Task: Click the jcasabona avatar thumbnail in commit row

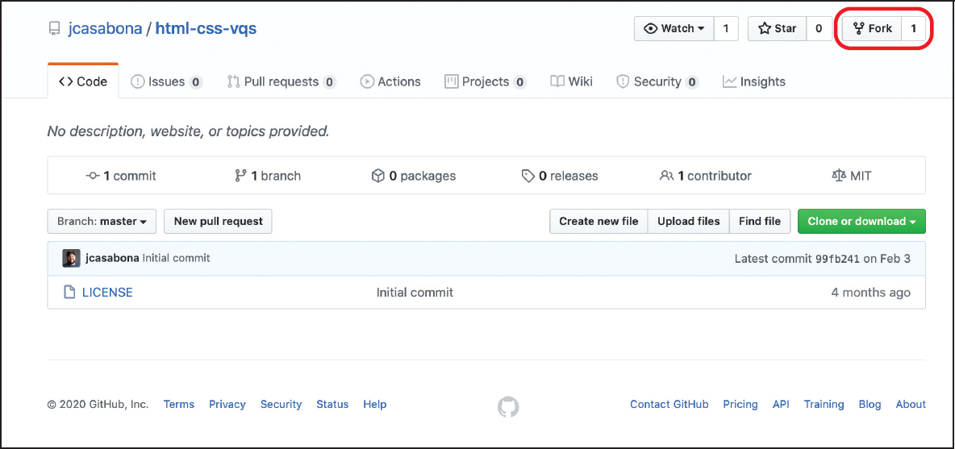Action: click(71, 259)
